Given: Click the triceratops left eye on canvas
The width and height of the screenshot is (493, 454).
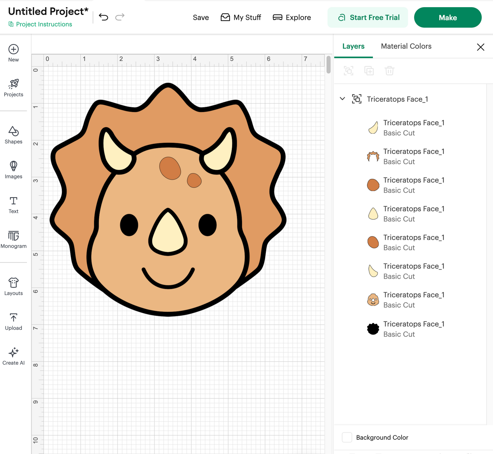Looking at the screenshot, I should [x=129, y=225].
